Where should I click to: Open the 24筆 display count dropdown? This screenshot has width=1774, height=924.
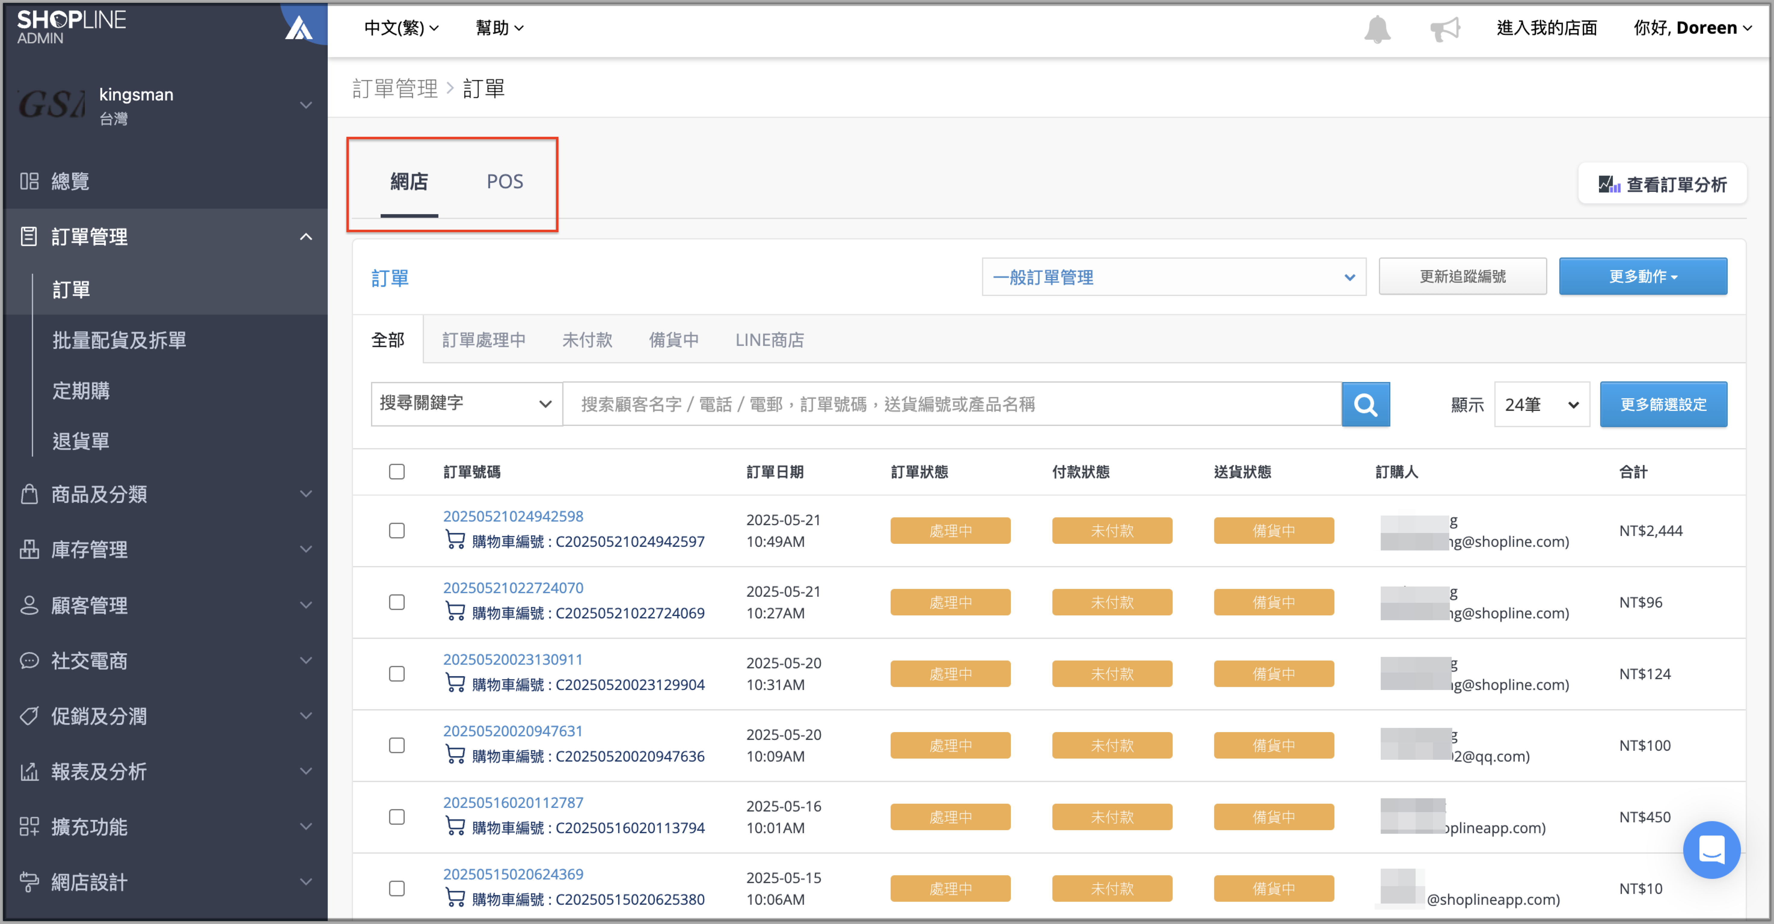1541,405
